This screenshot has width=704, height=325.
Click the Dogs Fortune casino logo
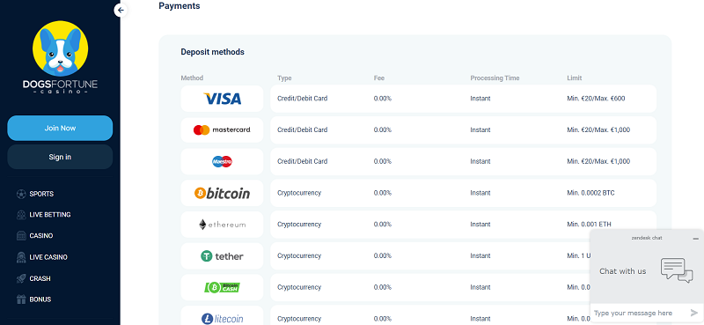click(x=60, y=57)
